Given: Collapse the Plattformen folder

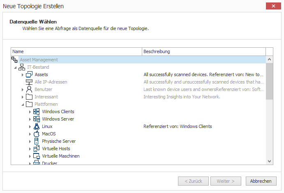Looking at the screenshot, I should click(x=23, y=105).
